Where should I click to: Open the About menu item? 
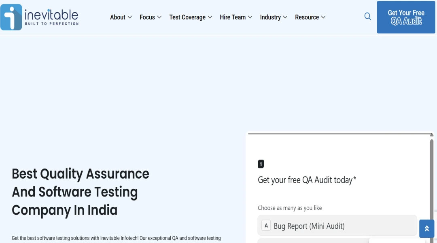[117, 17]
